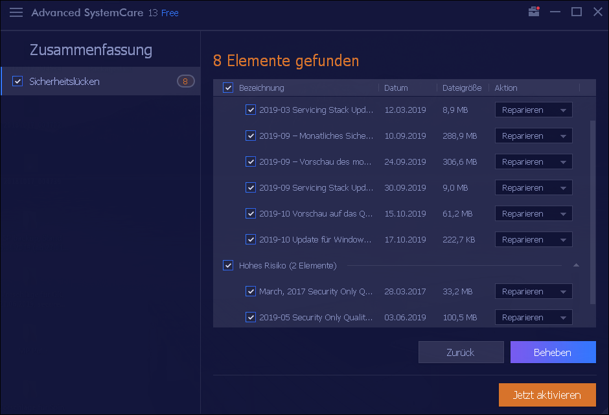Maximize the Advanced SystemCare window

[x=577, y=12]
